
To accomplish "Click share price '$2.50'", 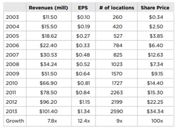I will click(x=156, y=27).
